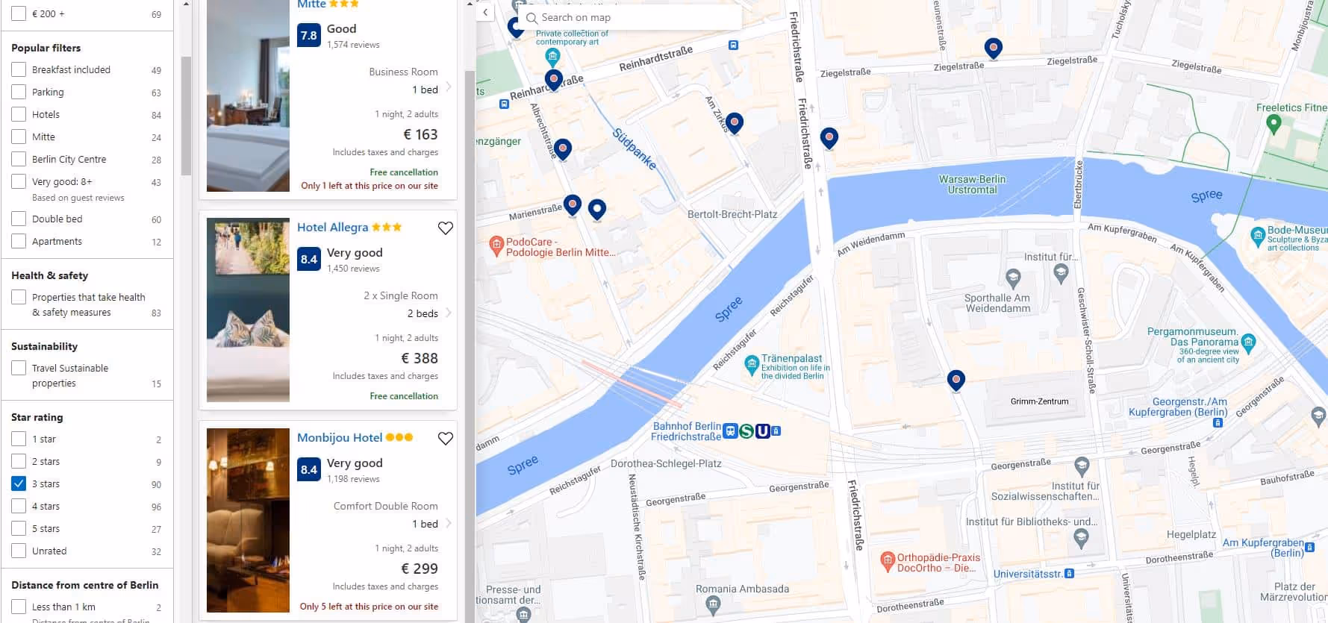Viewport: 1328px width, 623px height.
Task: Tick the 1 star checkbox
Action: [x=19, y=439]
